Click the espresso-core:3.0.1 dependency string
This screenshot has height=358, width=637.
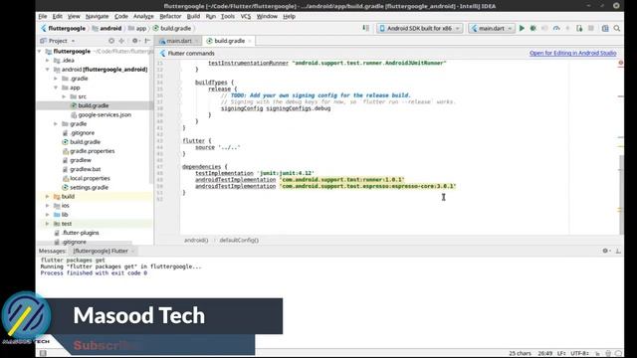point(367,186)
